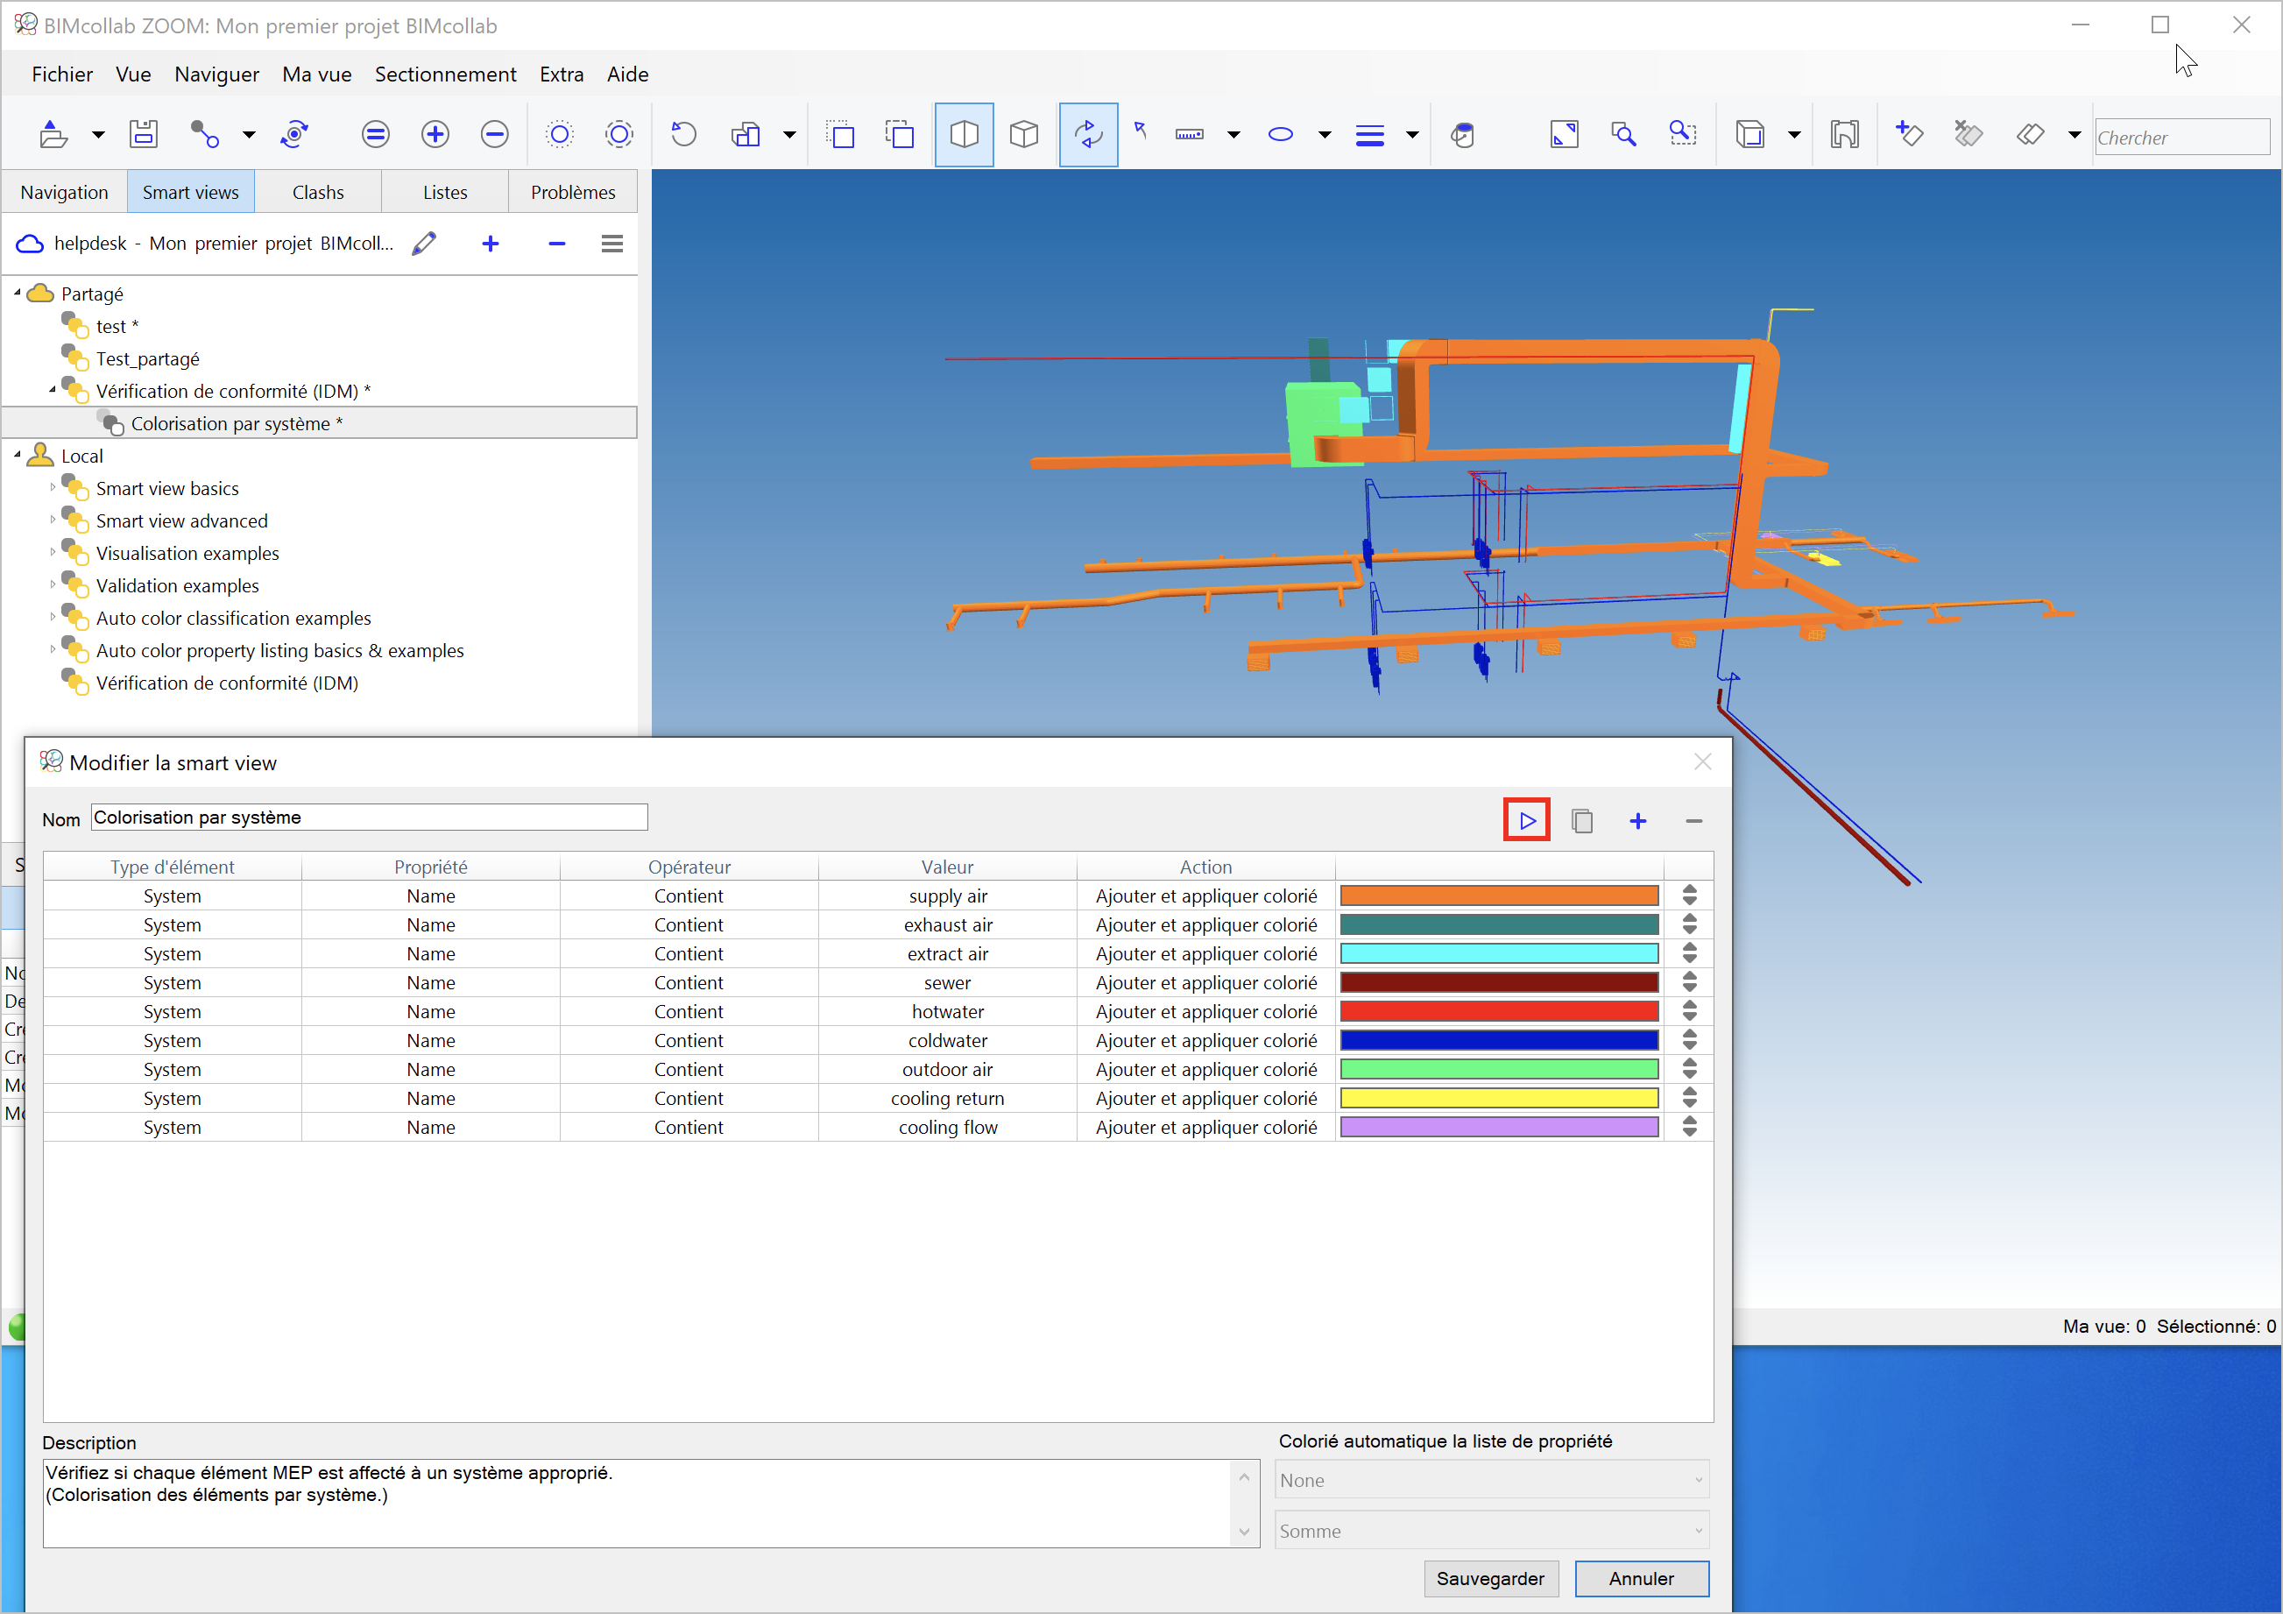The height and width of the screenshot is (1614, 2283).
Task: Run the smart view with play button
Action: [x=1526, y=820]
